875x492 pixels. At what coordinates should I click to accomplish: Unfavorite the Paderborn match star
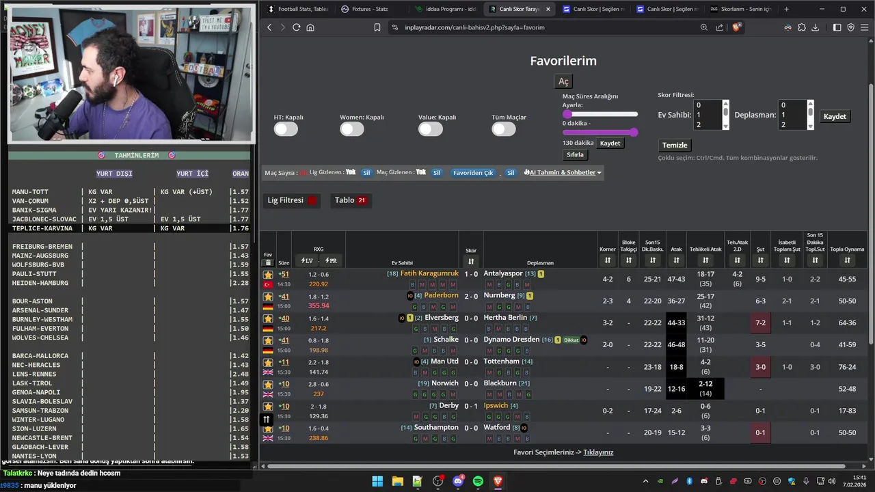pos(268,297)
